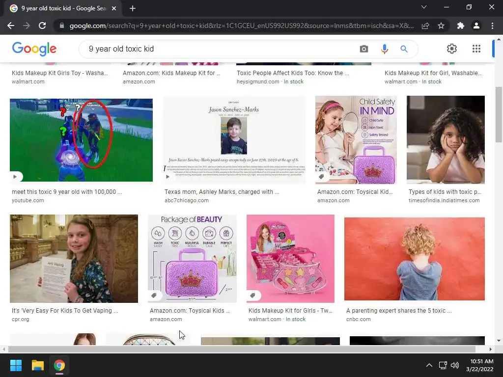The image size is (503, 377).
Task: Open Google quick settings gear
Action: (x=452, y=49)
